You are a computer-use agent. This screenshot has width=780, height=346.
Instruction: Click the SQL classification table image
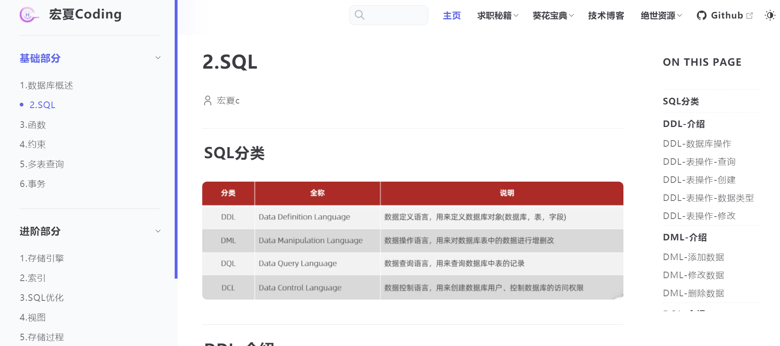(x=413, y=240)
